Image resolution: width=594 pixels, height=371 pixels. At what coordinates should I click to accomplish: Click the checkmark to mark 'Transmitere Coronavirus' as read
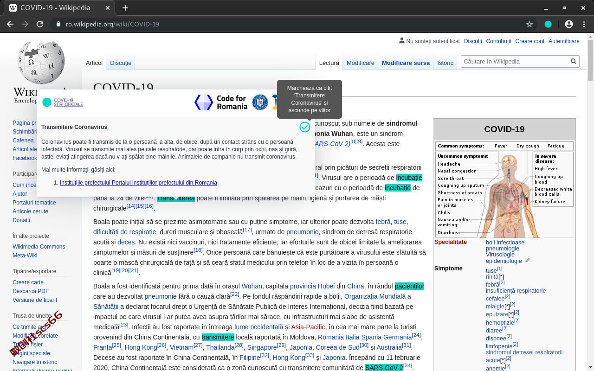[305, 127]
